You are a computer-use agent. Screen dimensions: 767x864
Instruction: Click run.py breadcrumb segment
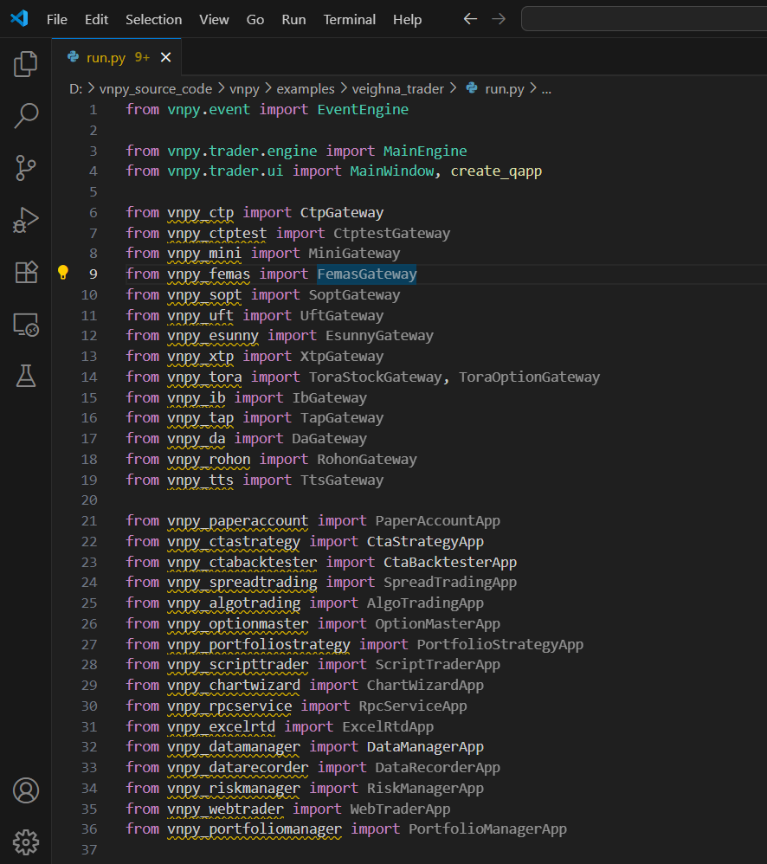(x=504, y=89)
